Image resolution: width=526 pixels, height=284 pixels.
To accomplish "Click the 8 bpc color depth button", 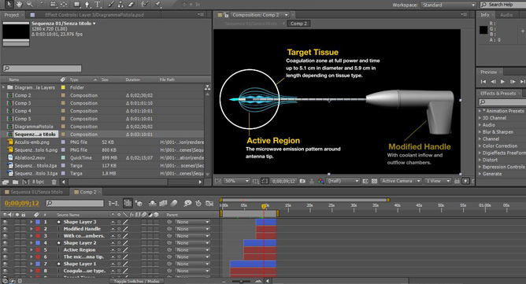I will click(x=38, y=182).
